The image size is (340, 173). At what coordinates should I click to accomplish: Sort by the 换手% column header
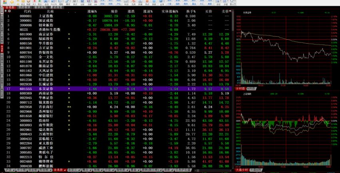coord(191,11)
